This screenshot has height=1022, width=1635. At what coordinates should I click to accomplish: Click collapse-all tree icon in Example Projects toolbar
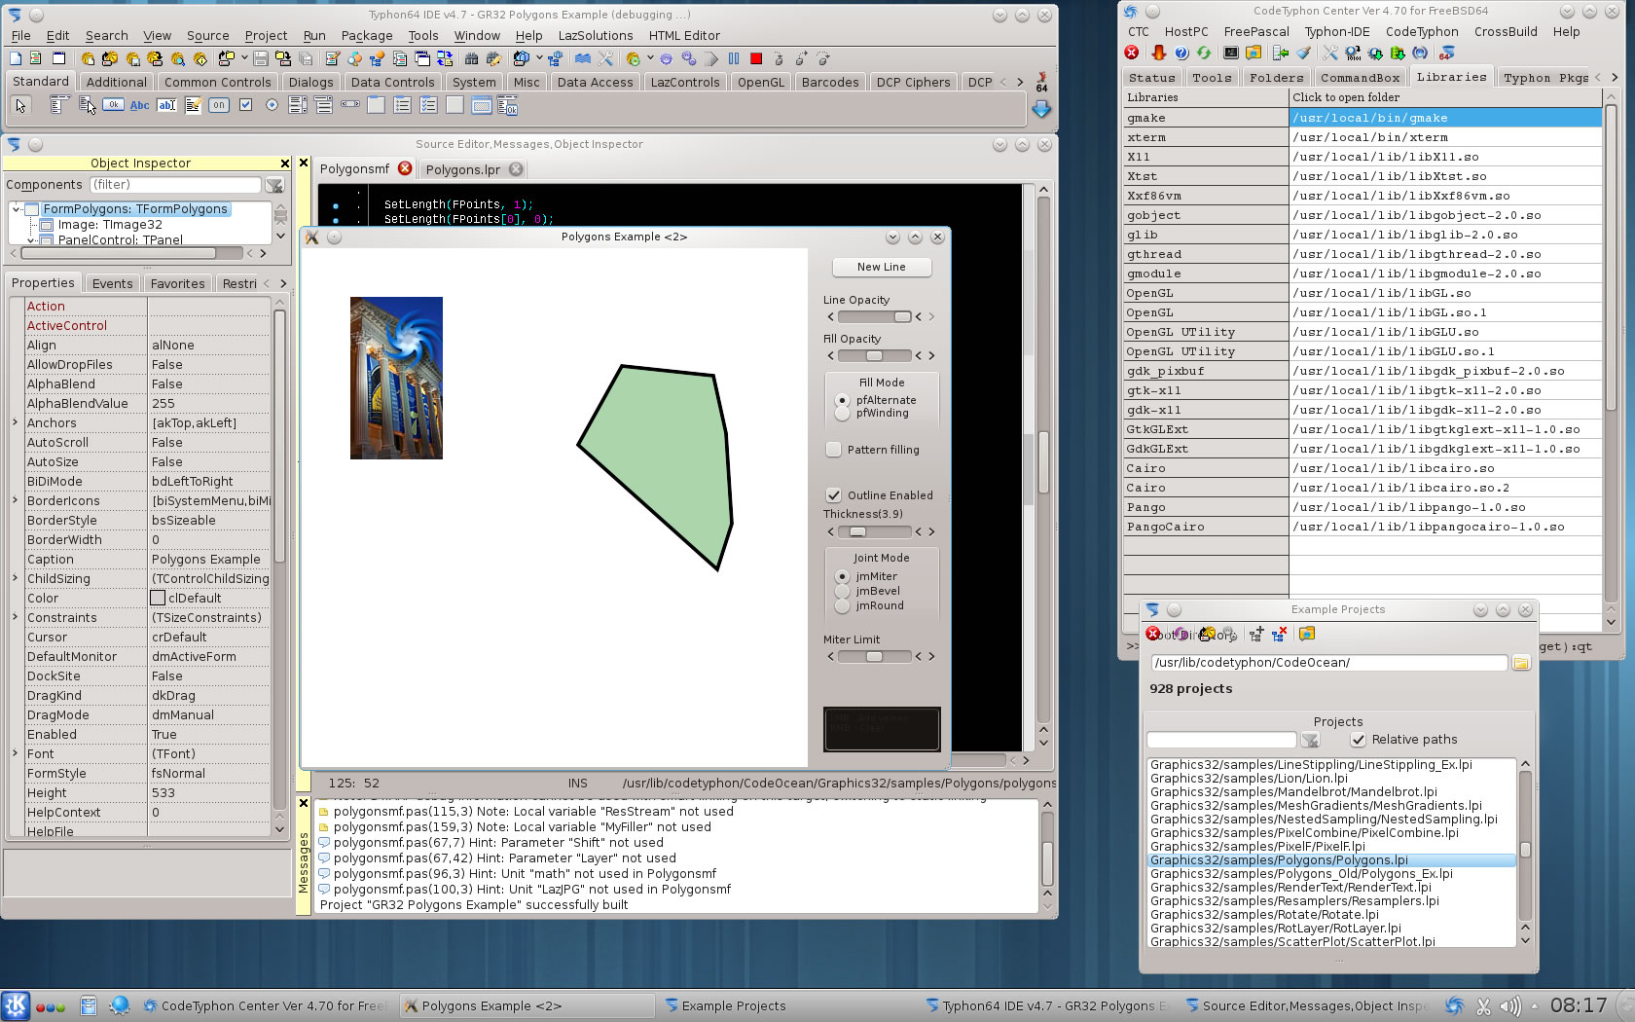[1279, 635]
